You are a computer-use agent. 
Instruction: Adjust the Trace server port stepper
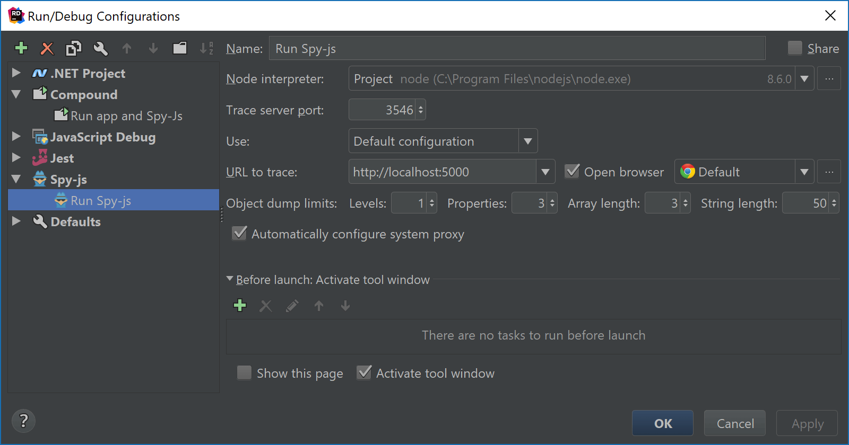421,110
